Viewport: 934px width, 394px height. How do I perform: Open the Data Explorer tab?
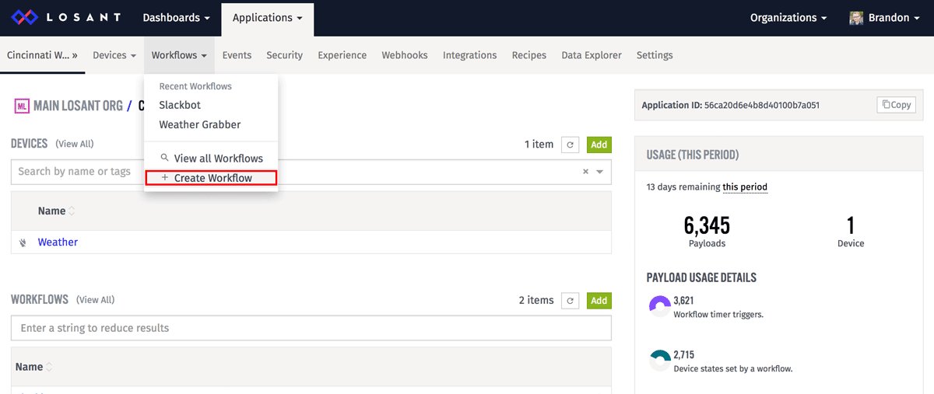pyautogui.click(x=592, y=55)
